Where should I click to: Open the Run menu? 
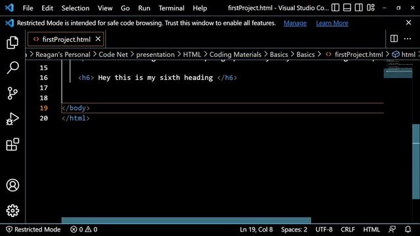tap(144, 8)
